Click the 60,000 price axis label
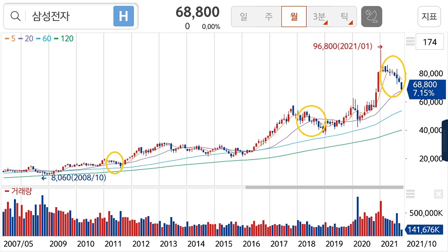 click(x=431, y=102)
